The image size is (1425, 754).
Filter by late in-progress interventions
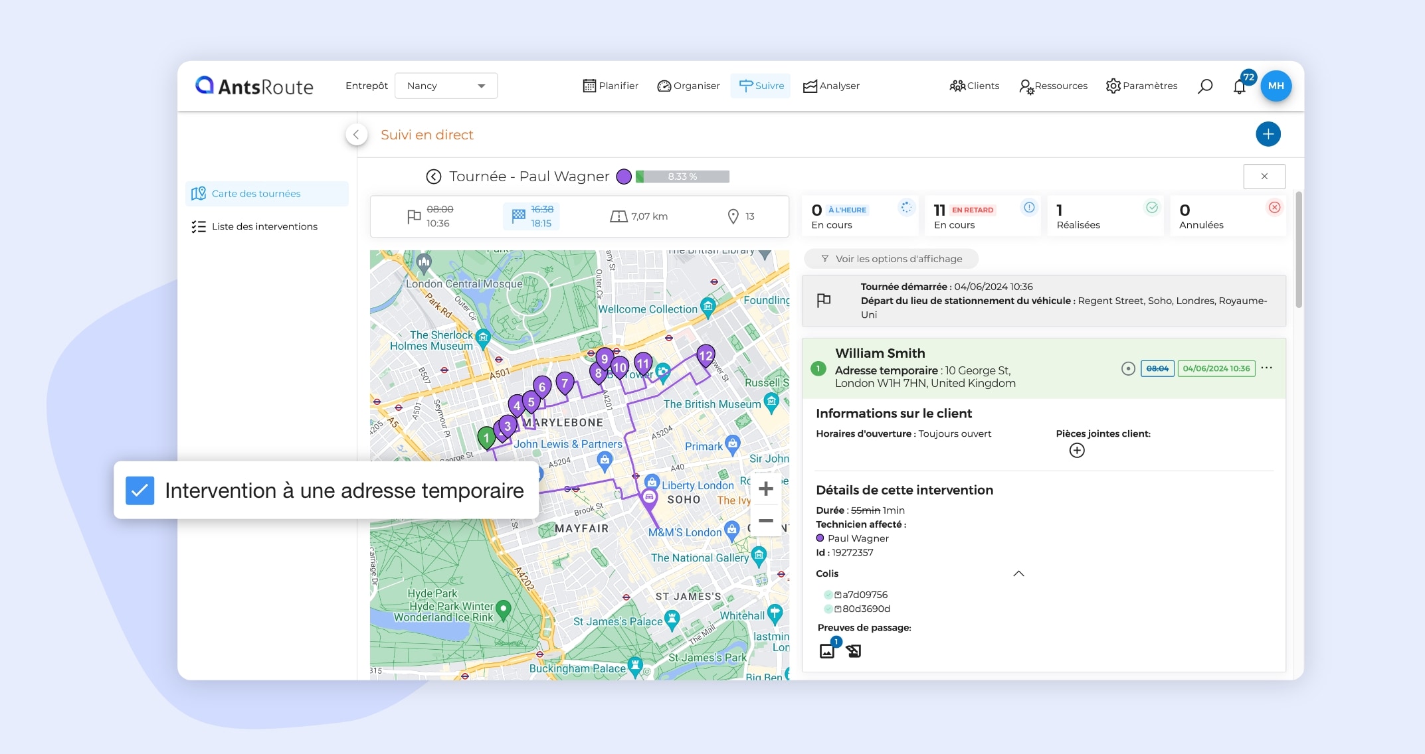[981, 216]
